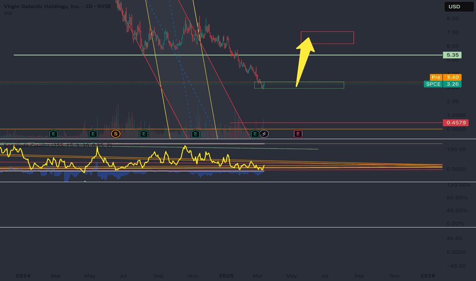Screen dimensions: 476x281
Task: Open the earnings marker above May 2024
Action: (93, 134)
